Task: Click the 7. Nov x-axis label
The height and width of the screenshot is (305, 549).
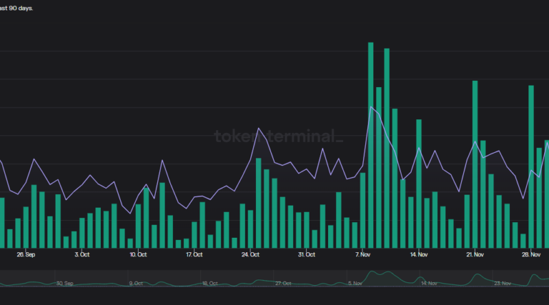Action: pos(363,254)
